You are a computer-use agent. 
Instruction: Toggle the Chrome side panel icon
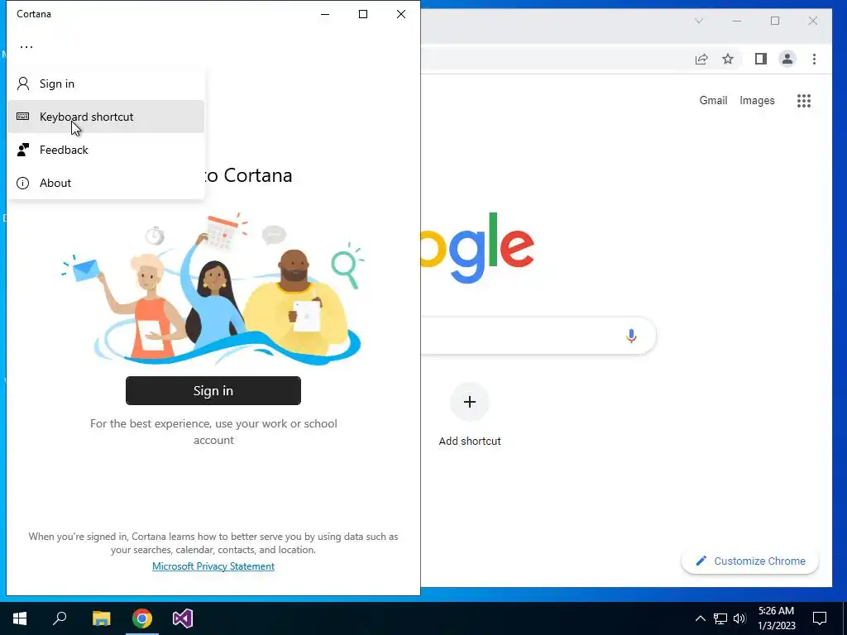click(x=761, y=59)
